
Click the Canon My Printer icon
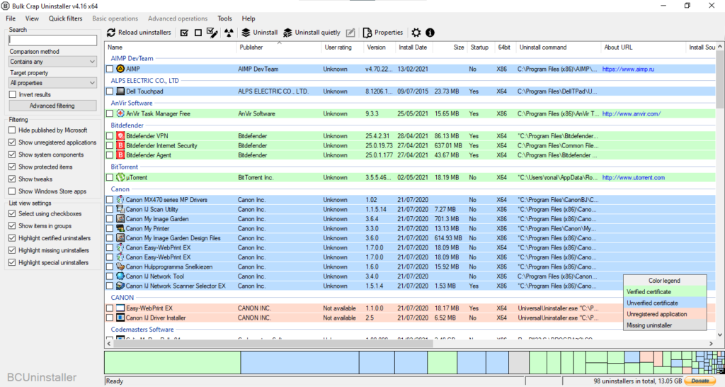coord(120,228)
